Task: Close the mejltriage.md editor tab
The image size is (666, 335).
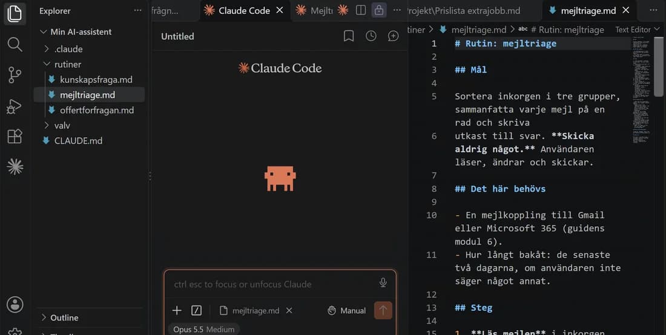Action: (625, 10)
